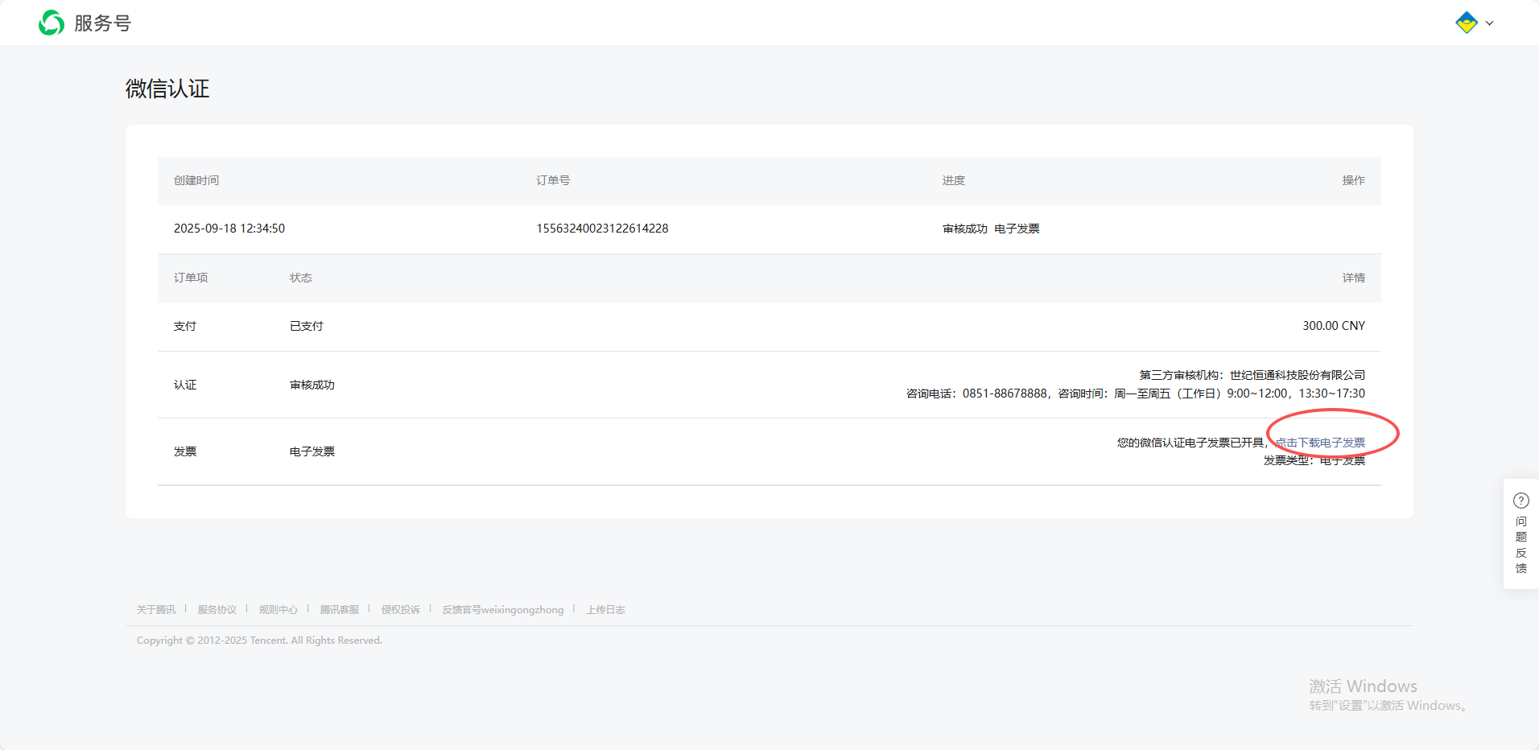Visit the 规则中心 footer link
Image resolution: width=1539 pixels, height=750 pixels.
[x=279, y=610]
